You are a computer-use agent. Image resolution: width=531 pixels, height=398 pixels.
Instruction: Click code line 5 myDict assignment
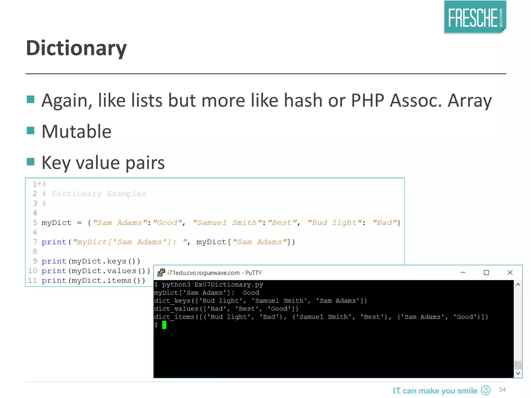tap(221, 223)
